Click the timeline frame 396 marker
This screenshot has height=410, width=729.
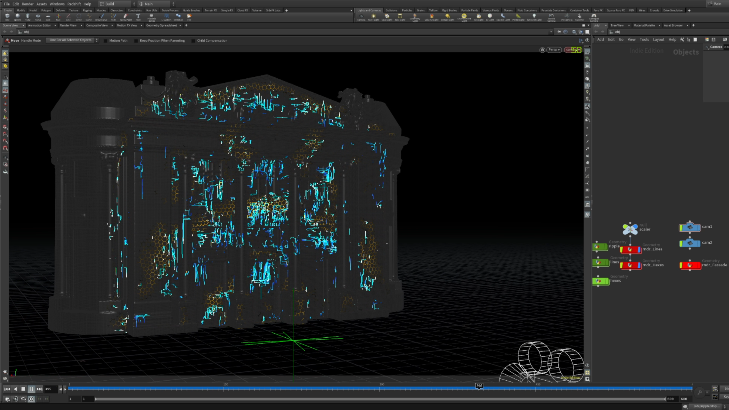coord(479,386)
